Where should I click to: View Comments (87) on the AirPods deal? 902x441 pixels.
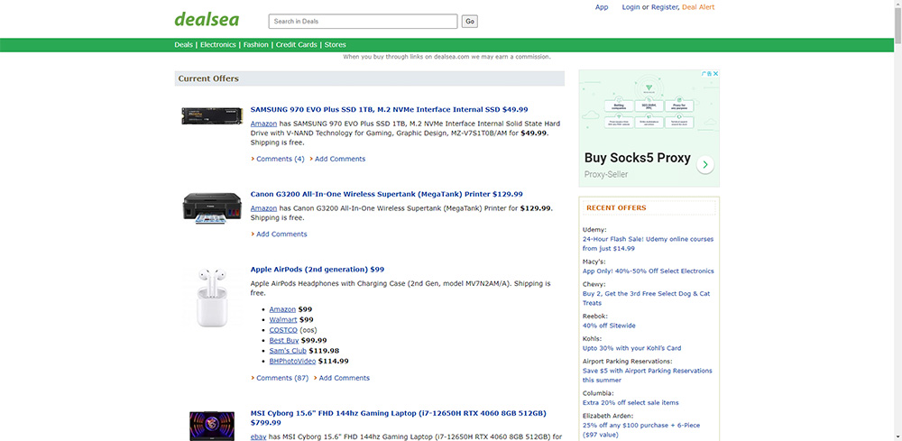pos(281,378)
